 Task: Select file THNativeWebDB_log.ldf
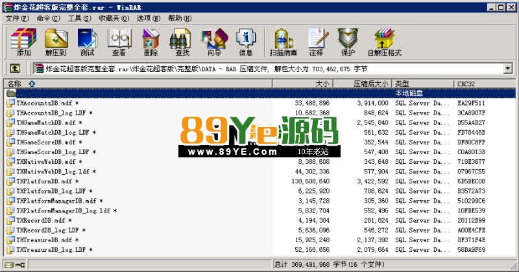(x=56, y=172)
